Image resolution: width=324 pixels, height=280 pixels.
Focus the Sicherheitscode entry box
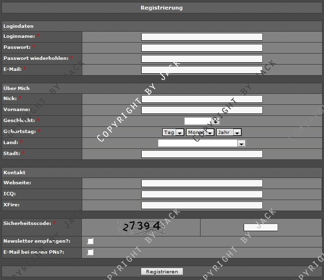pos(260,227)
